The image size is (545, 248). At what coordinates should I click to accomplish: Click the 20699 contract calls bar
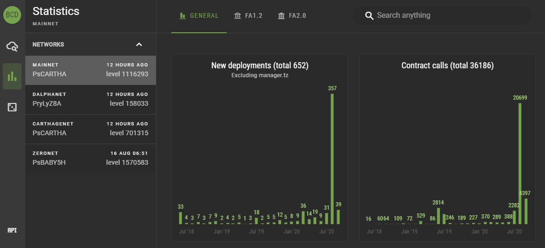pyautogui.click(x=520, y=164)
